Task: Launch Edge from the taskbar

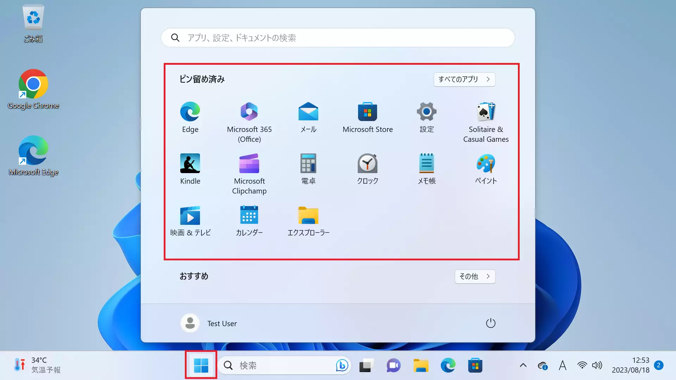Action: (x=448, y=365)
